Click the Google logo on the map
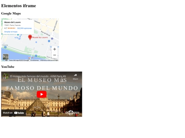185x138 pixels. 30,58
